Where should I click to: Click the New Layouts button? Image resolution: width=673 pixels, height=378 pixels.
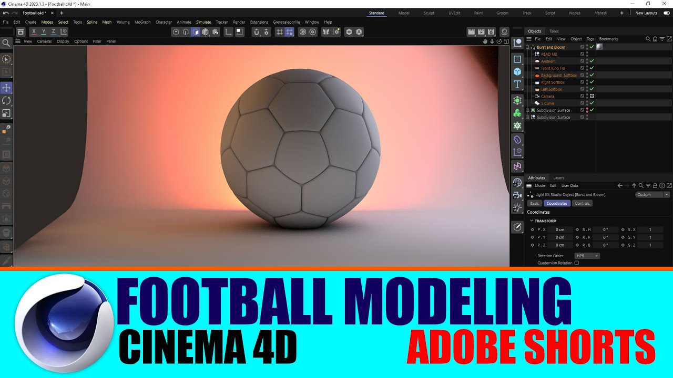click(x=646, y=13)
